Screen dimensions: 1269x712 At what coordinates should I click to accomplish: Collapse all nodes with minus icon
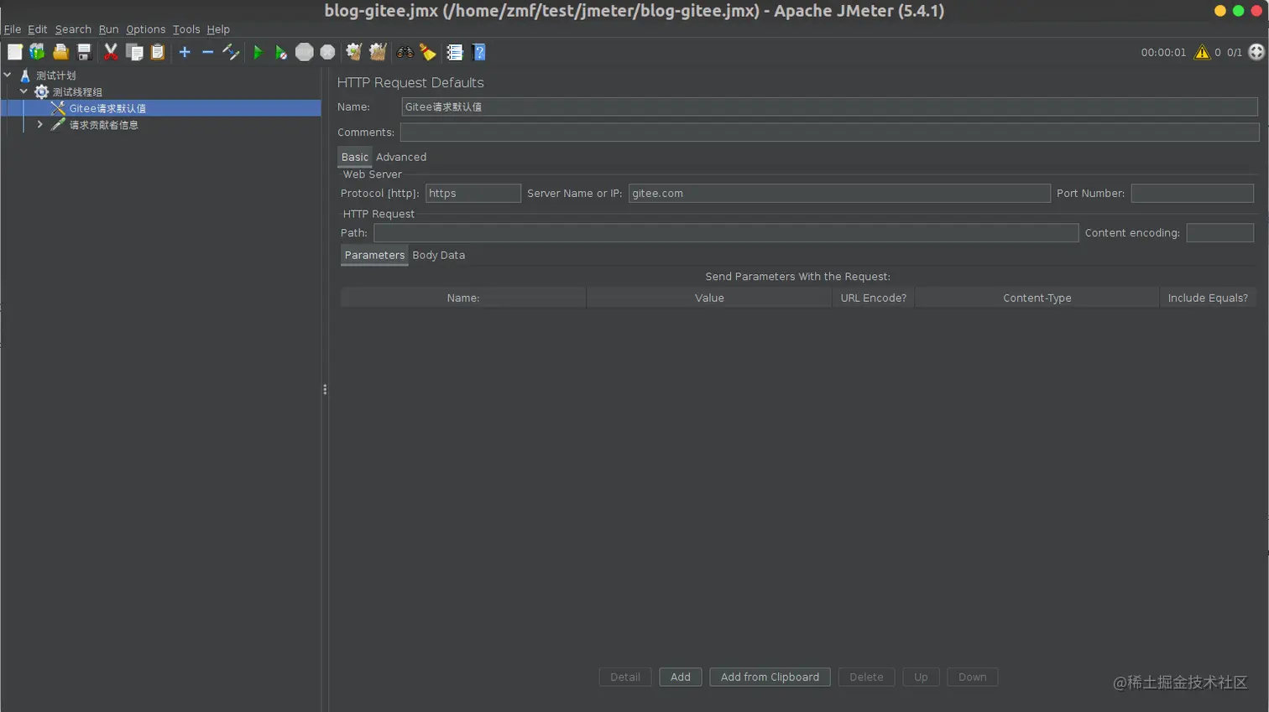pyautogui.click(x=207, y=52)
